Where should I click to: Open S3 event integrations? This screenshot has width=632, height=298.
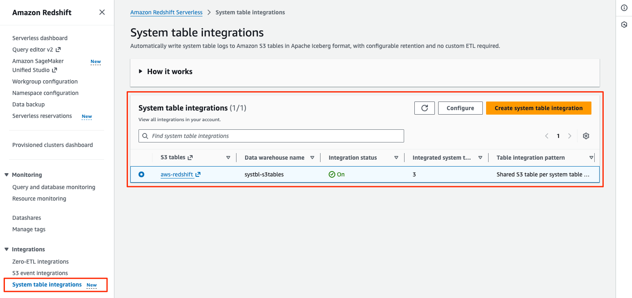[40, 273]
